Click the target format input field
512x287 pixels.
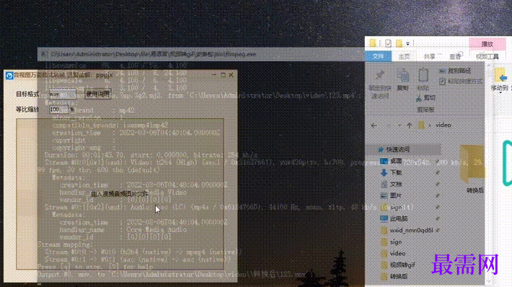(63, 94)
